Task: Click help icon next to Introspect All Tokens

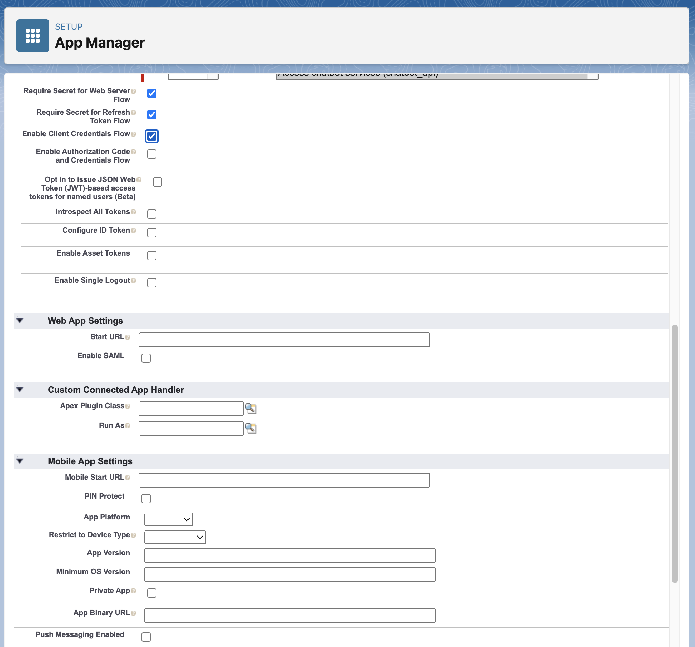Action: [x=133, y=212]
